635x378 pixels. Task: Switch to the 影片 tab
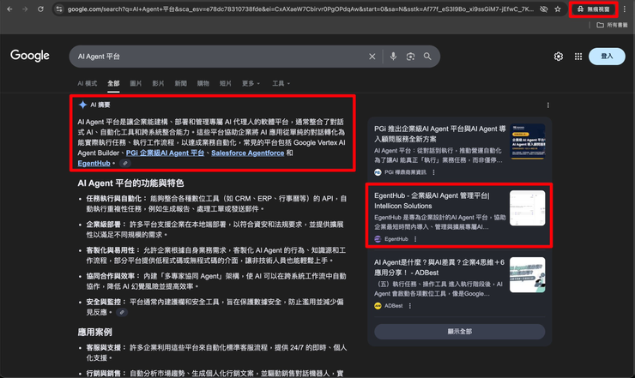(x=159, y=83)
